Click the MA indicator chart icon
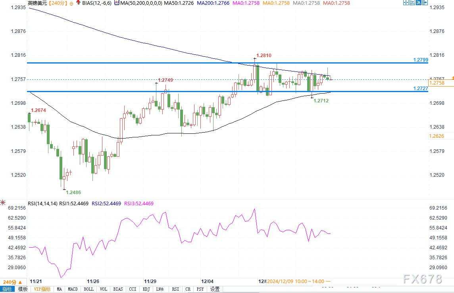This screenshot has height=293, width=454. (x=117, y=3)
